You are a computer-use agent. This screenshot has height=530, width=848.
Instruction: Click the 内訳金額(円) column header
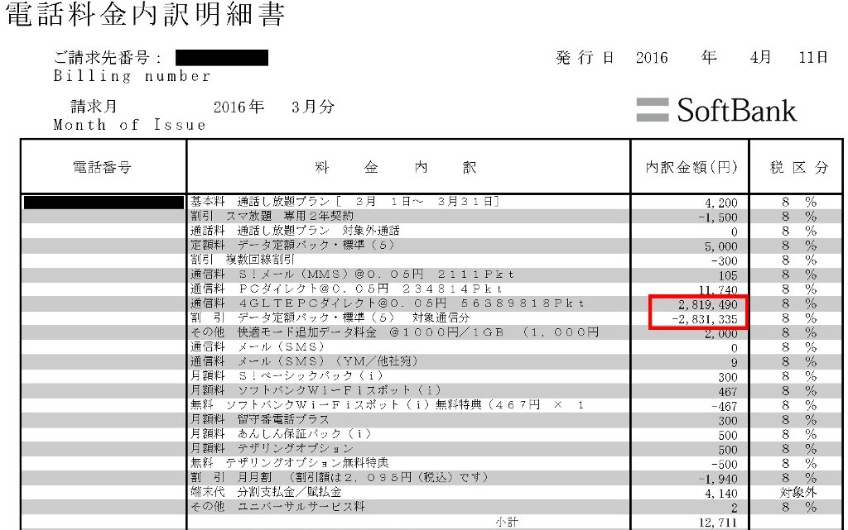coord(691,167)
